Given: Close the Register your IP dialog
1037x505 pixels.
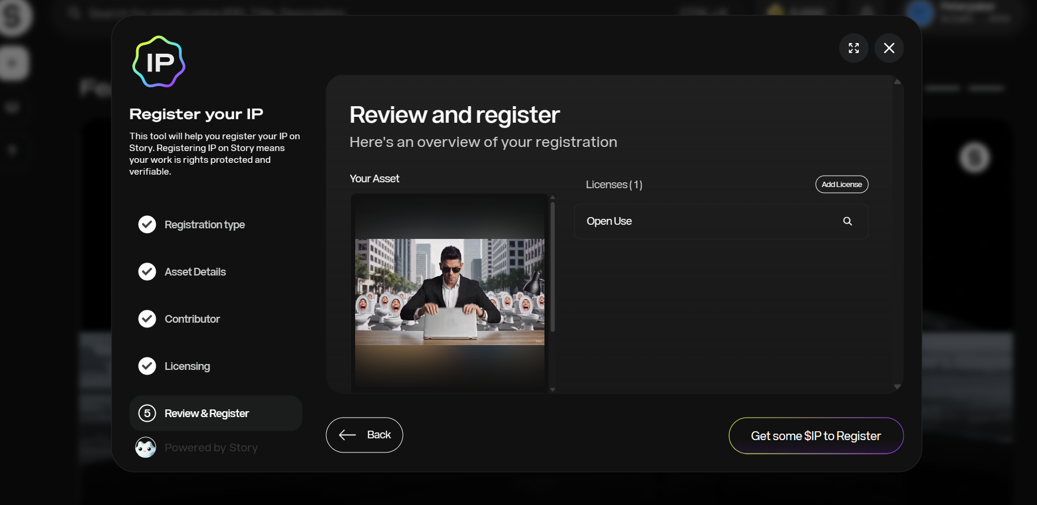Looking at the screenshot, I should (888, 48).
